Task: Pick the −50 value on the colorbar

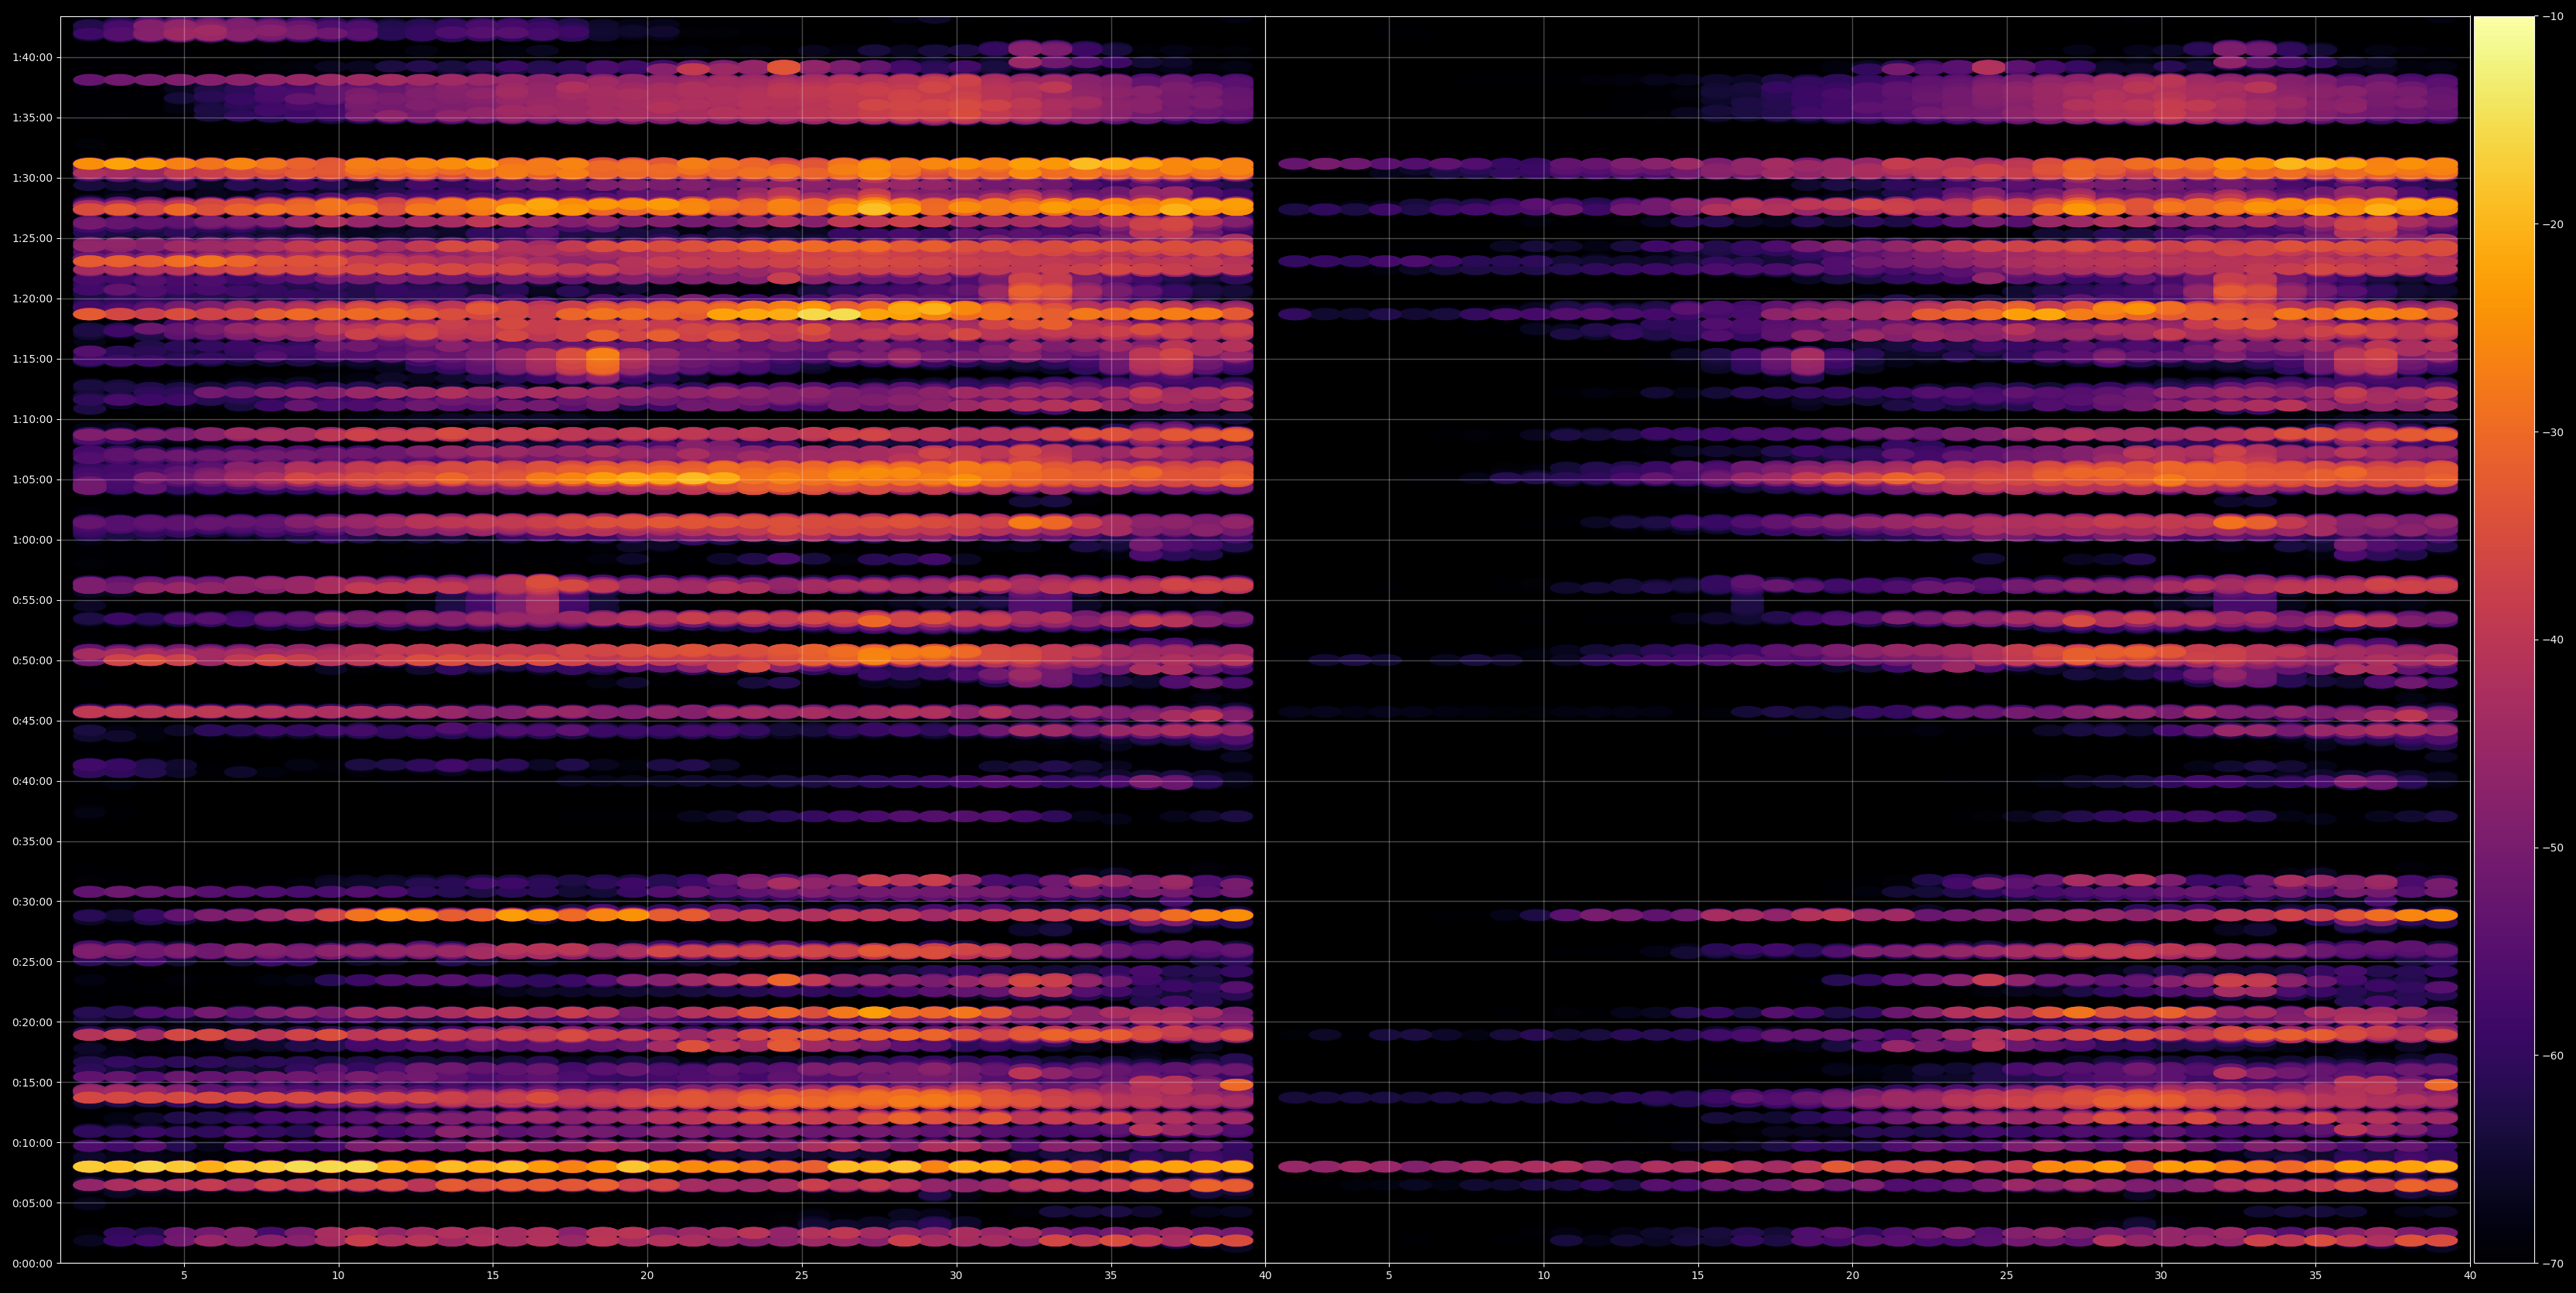Action: [2553, 848]
